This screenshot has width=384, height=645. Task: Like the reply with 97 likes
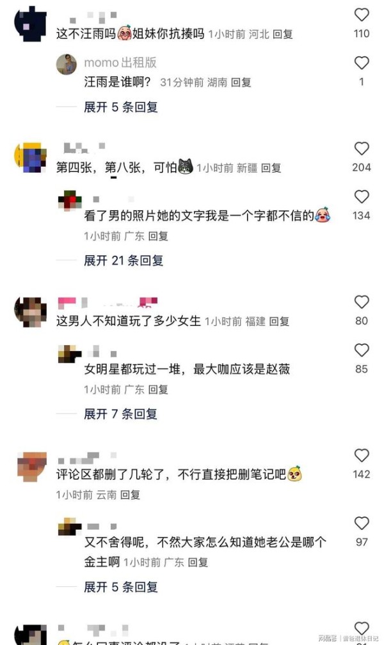362,524
